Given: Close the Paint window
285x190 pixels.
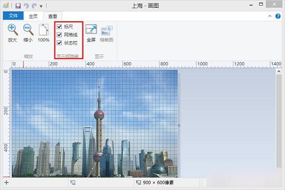Looking at the screenshot, I should tap(274, 4).
